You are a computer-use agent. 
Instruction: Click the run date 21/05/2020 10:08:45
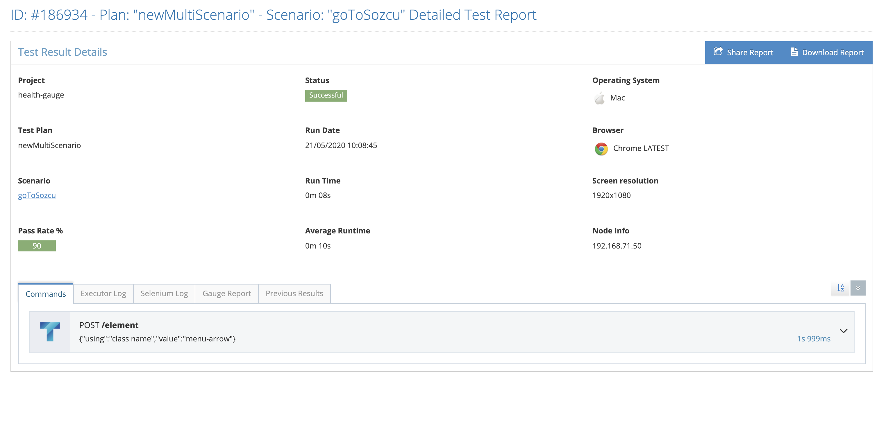pos(341,145)
